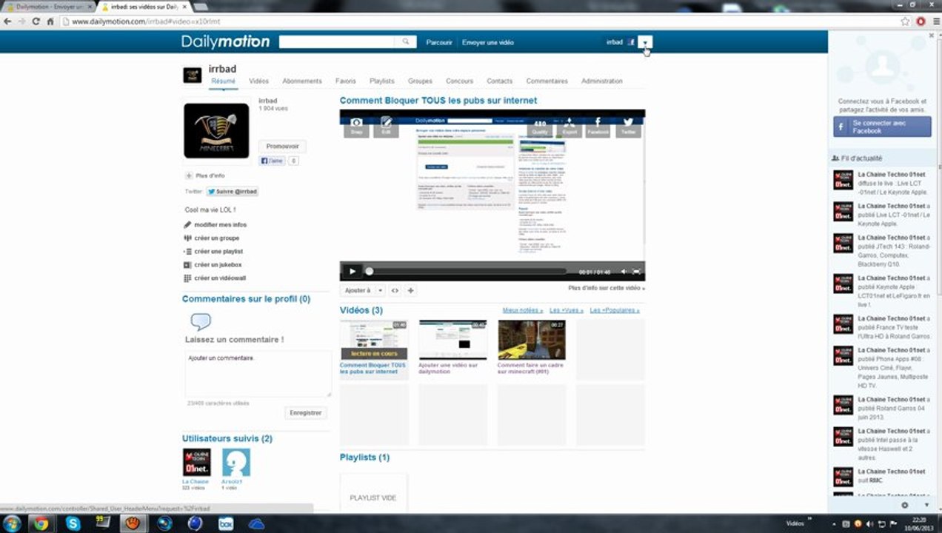The width and height of the screenshot is (942, 533).
Task: Sort videos by Les +Vues
Action: coord(567,311)
